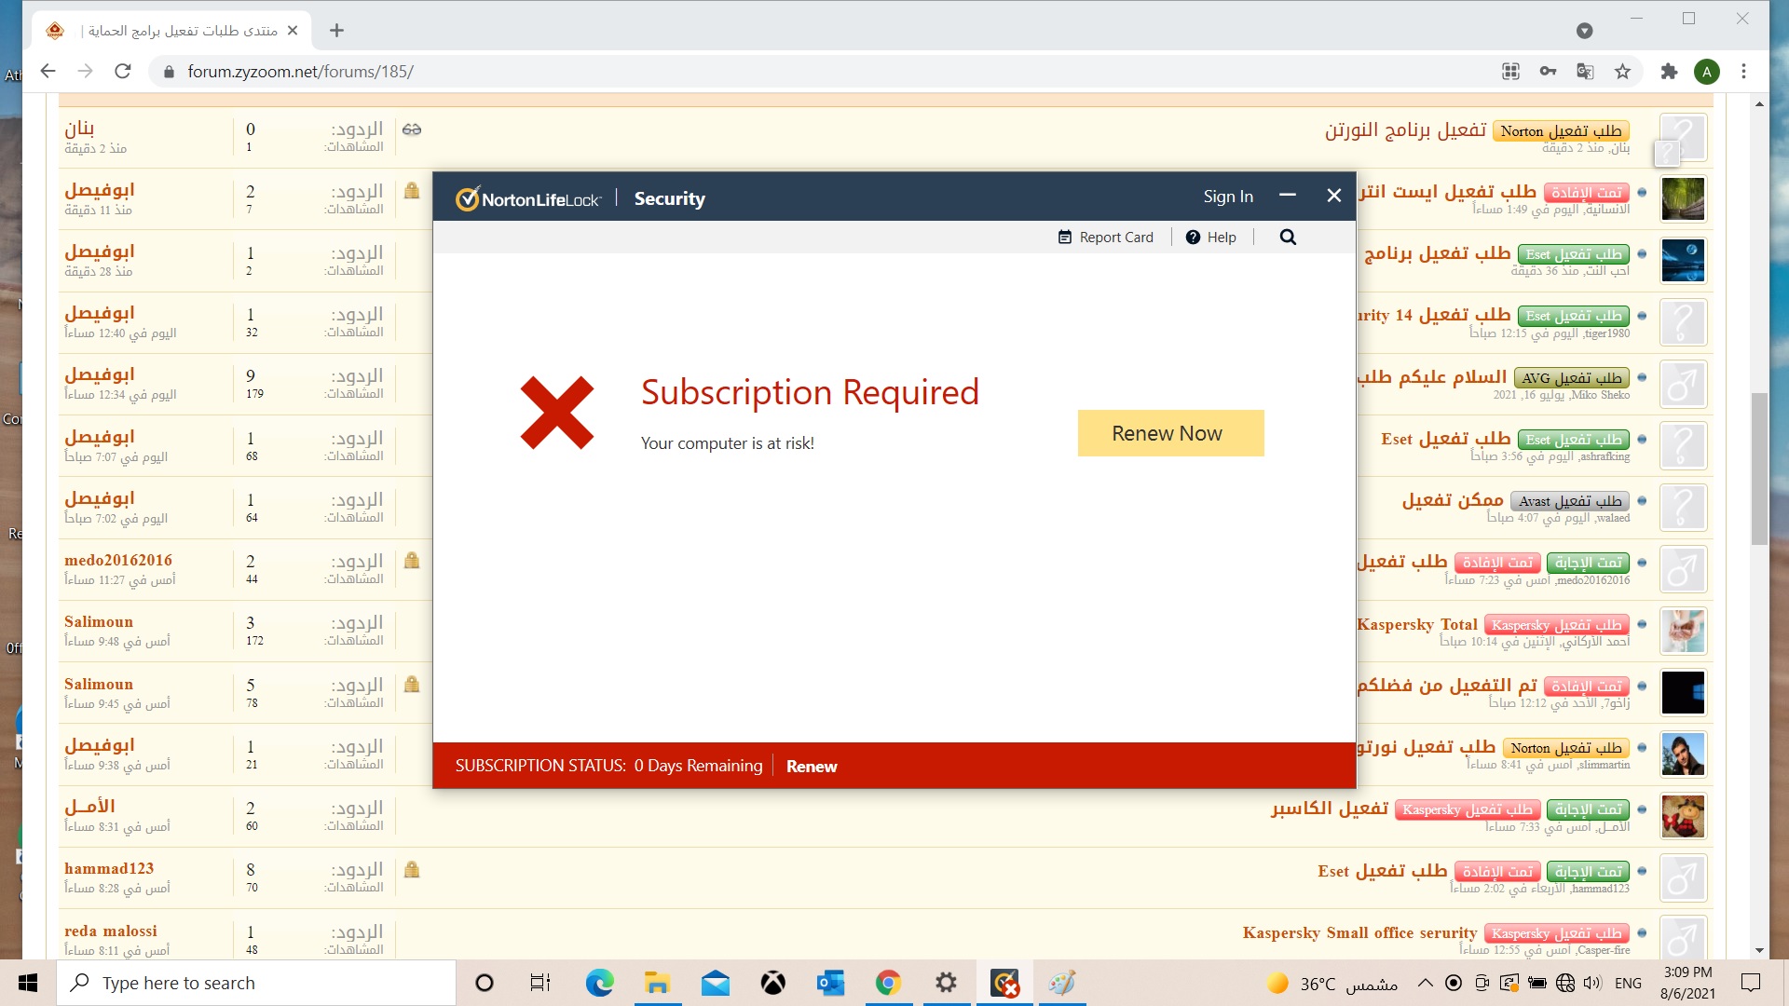Open the Paint app on the taskbar

[x=1062, y=983]
